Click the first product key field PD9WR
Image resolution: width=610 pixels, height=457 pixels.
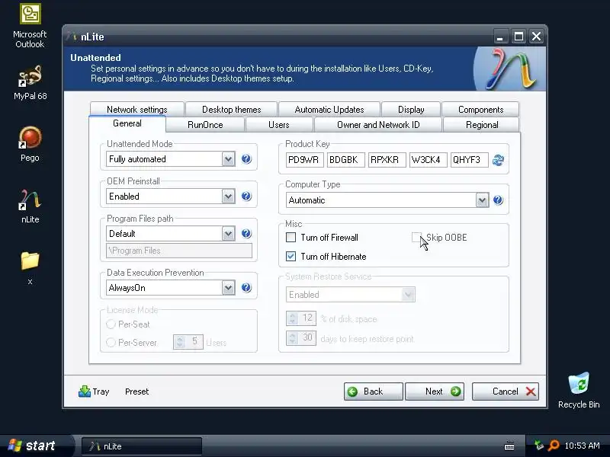click(x=304, y=160)
